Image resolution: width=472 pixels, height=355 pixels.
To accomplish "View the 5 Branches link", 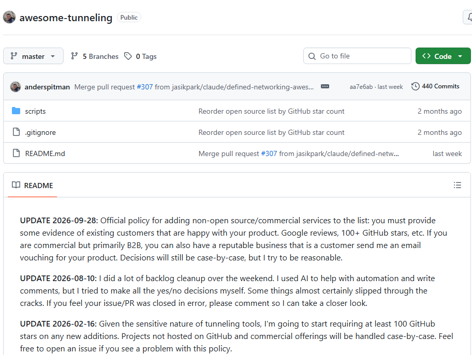I will coord(95,56).
